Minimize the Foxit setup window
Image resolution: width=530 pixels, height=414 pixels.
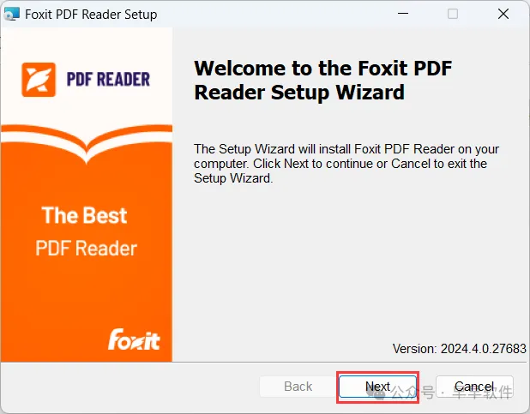[403, 14]
